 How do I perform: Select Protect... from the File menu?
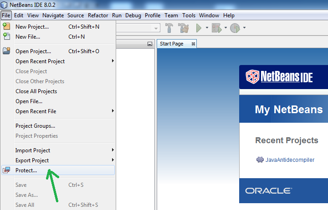click(26, 170)
